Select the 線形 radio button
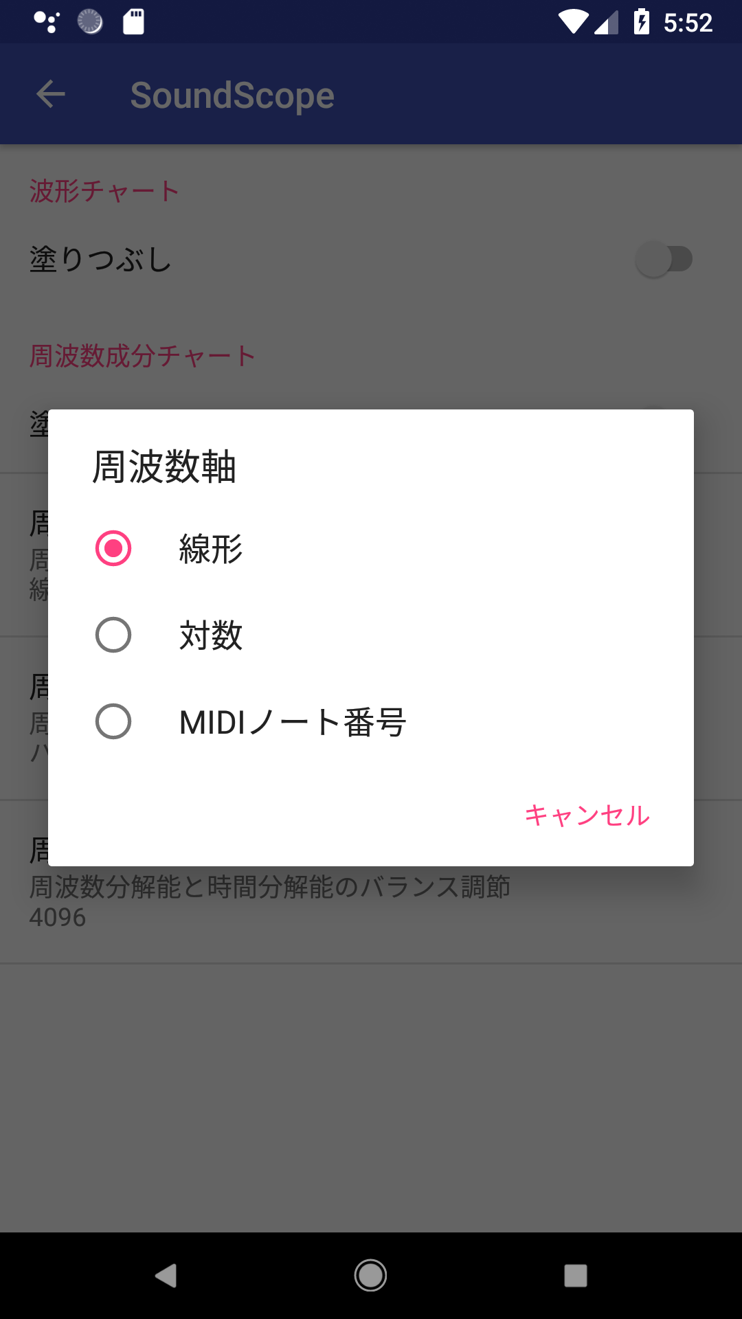 tap(113, 548)
